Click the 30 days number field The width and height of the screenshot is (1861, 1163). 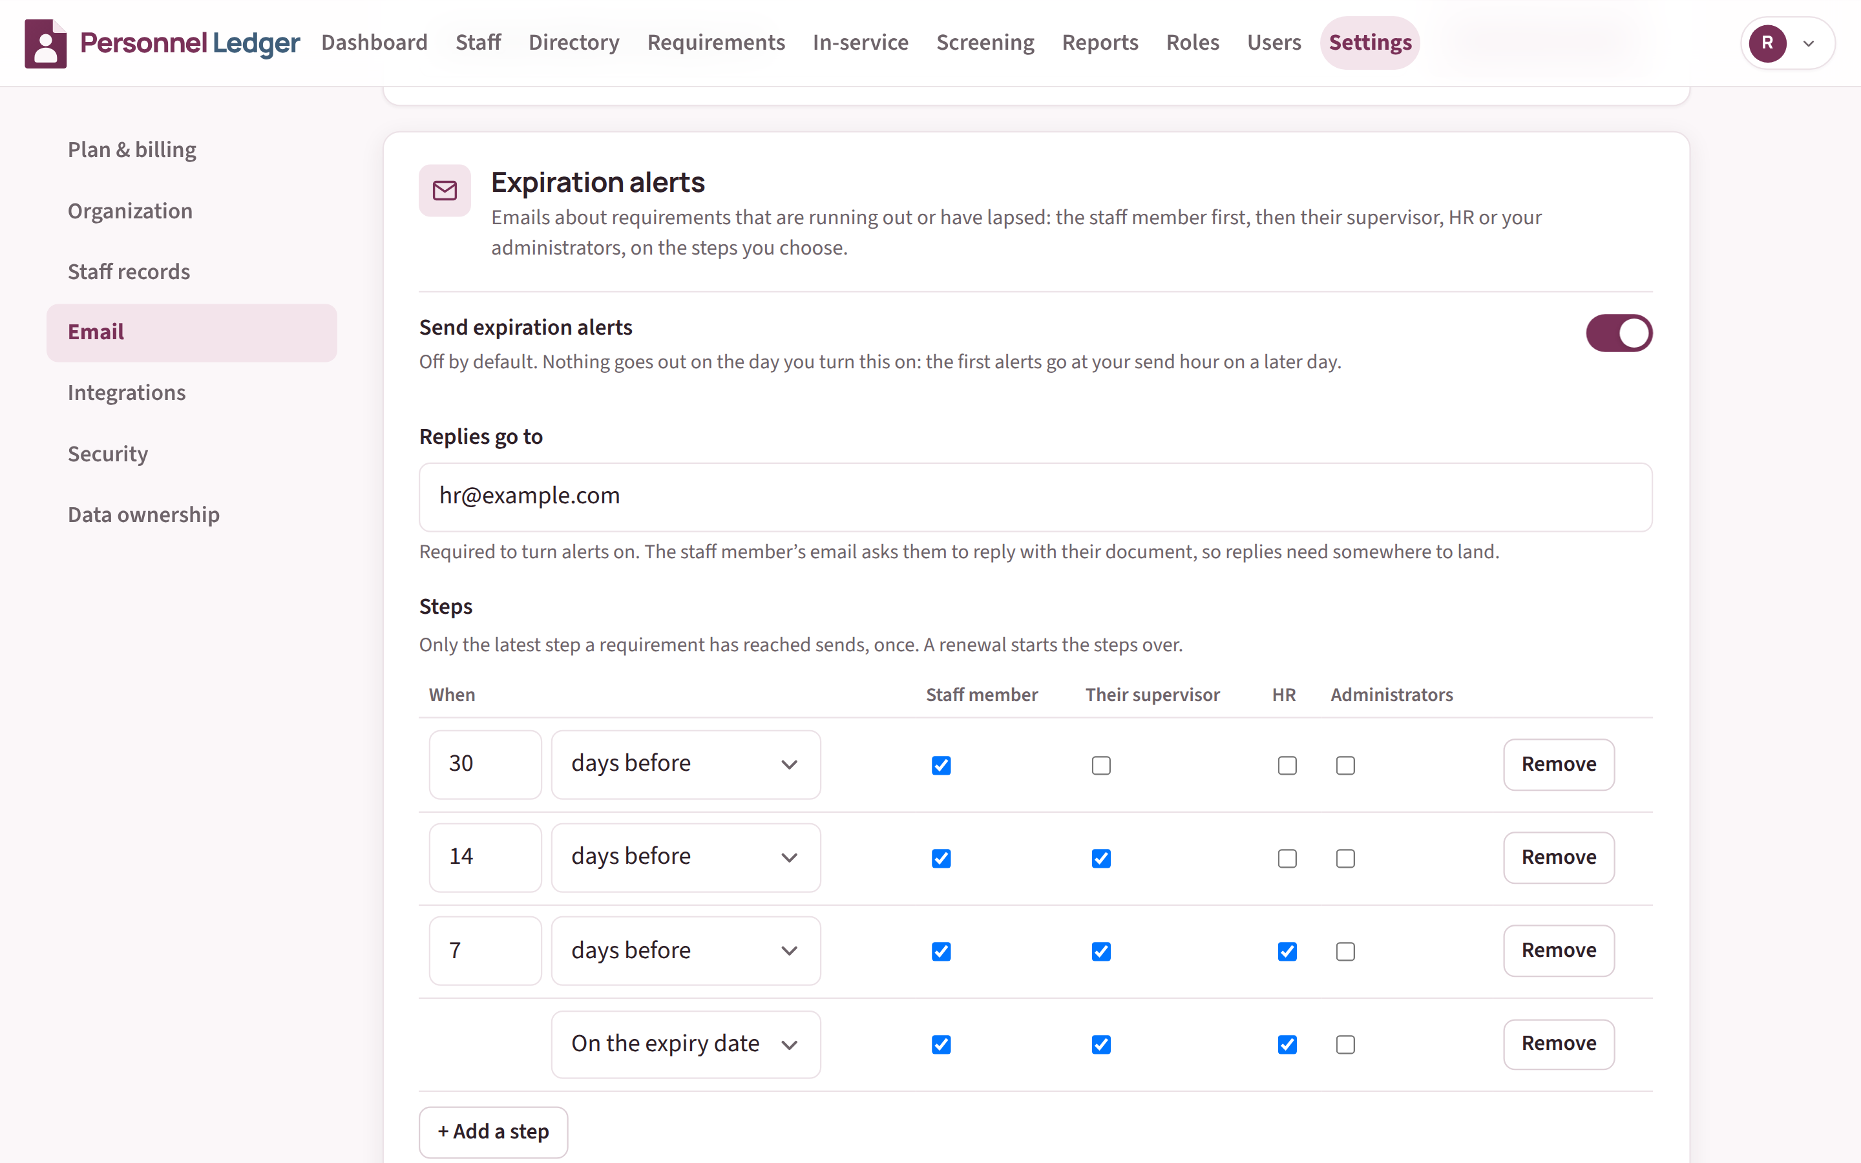click(485, 764)
